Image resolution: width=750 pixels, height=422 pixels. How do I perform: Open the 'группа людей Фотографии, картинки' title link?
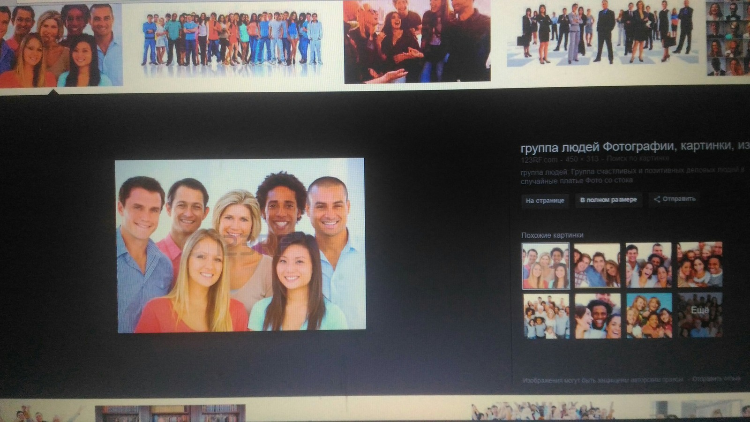(x=635, y=146)
